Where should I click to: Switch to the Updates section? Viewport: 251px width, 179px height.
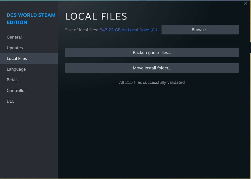point(15,48)
